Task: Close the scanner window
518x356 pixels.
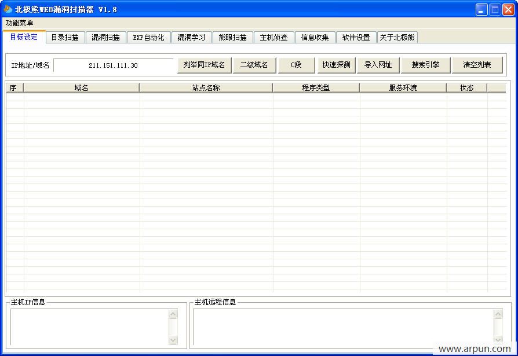Action: pos(508,10)
